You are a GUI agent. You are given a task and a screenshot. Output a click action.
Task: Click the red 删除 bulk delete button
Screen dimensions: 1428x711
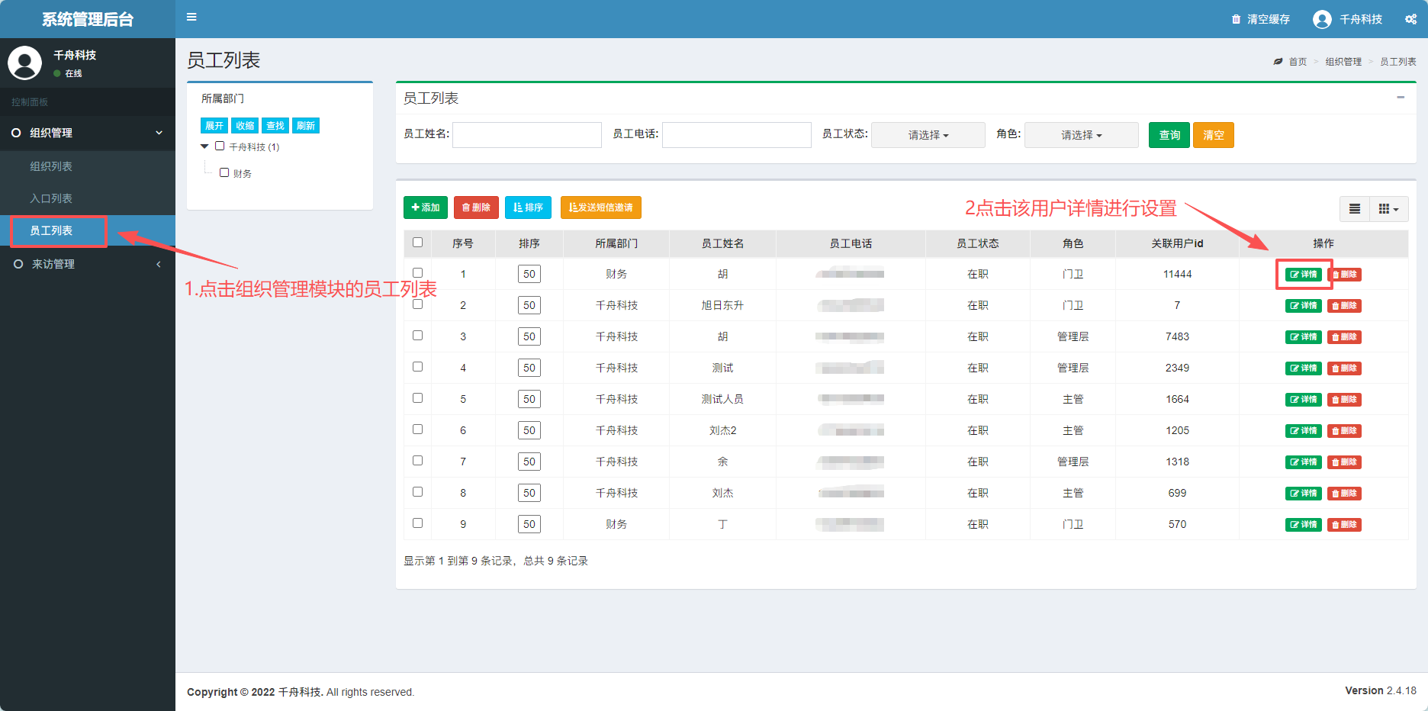pyautogui.click(x=476, y=208)
